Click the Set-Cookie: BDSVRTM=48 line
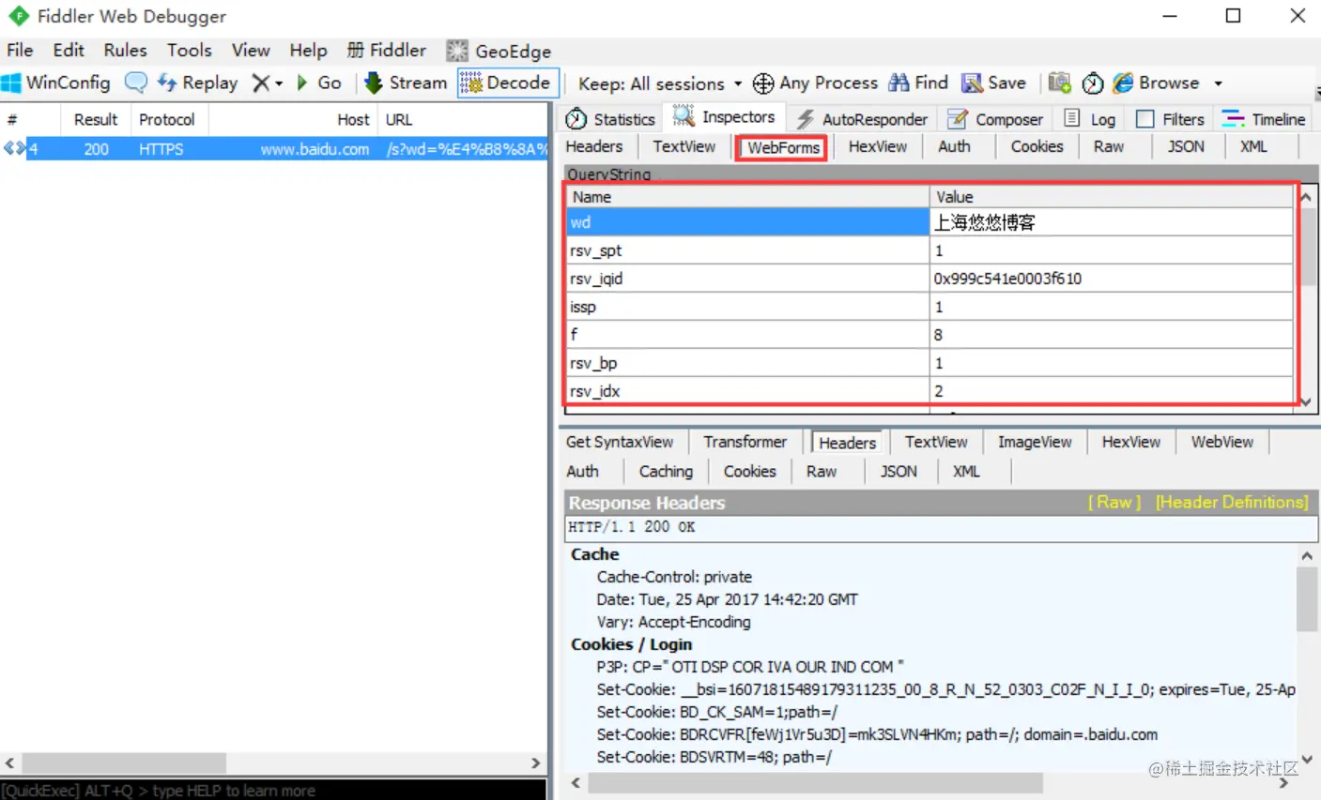This screenshot has width=1321, height=800. pos(714,757)
